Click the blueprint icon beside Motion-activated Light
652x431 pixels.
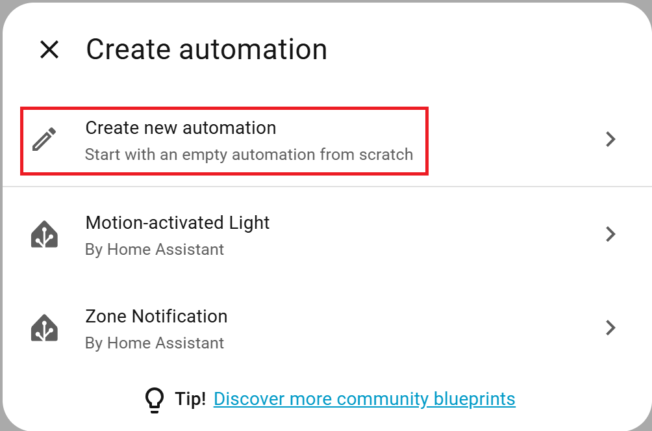click(45, 234)
